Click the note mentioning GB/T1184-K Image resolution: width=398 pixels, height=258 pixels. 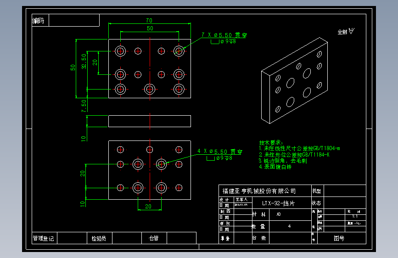pos(294,155)
